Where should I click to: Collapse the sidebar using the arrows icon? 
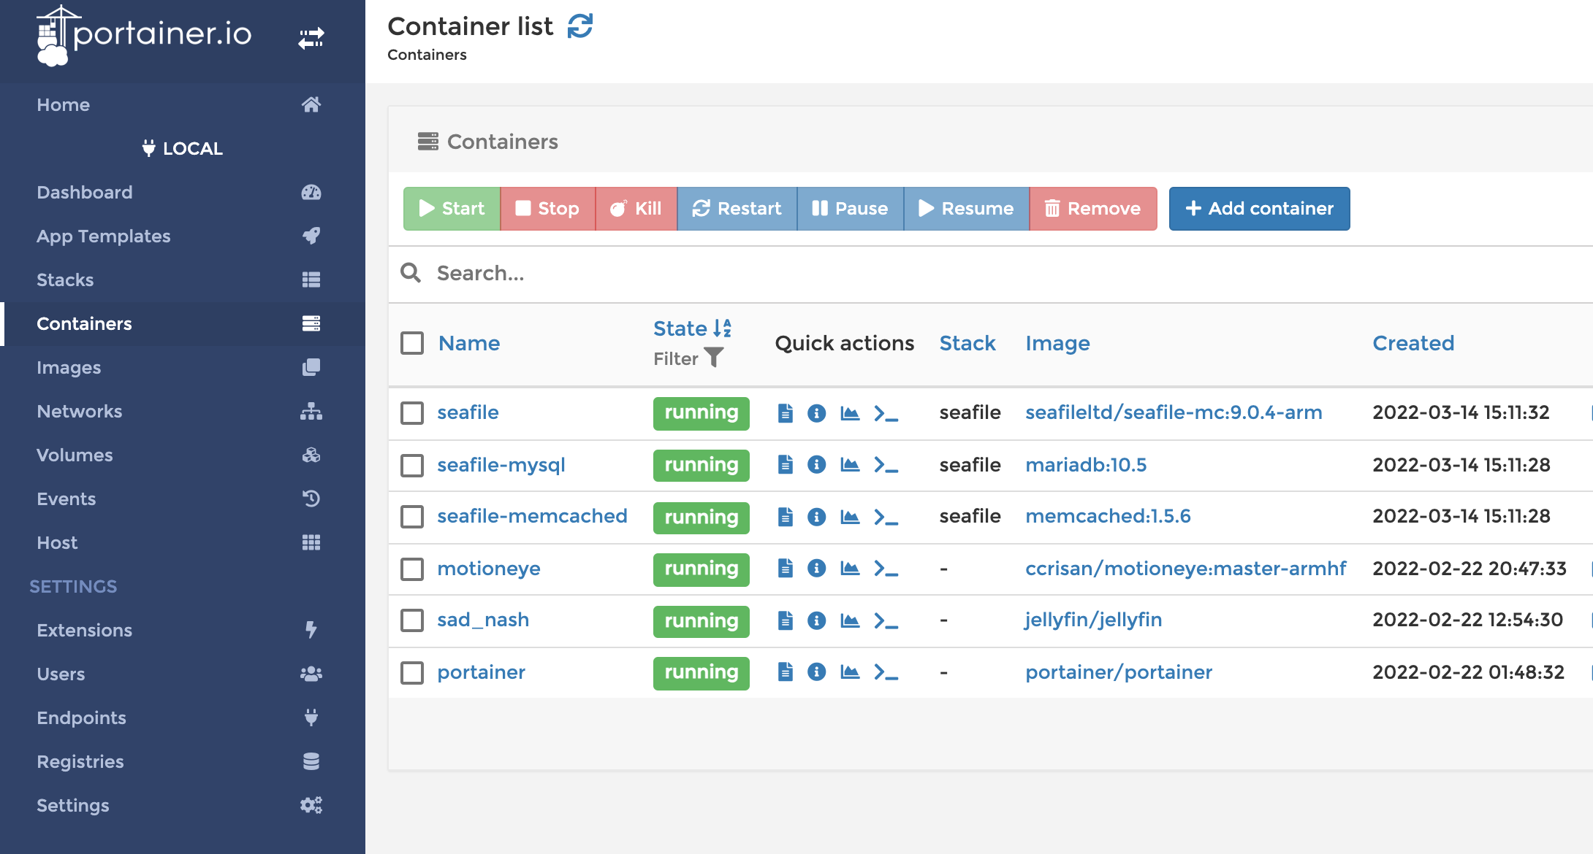pyautogui.click(x=311, y=38)
